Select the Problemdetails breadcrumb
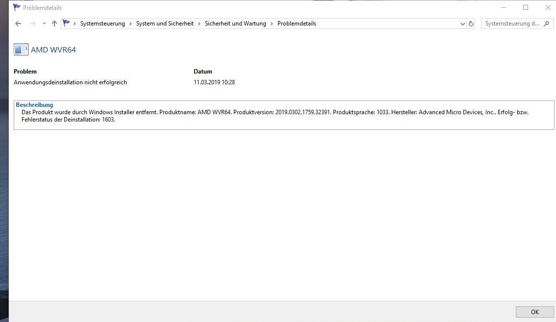Screen dimensions: 556x322 click(297, 24)
